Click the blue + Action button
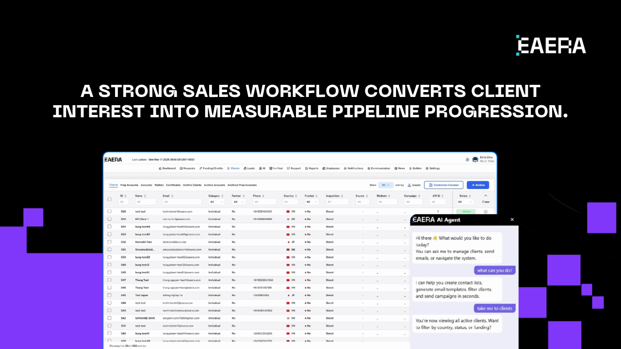Screen dimensions: 621x349 pyautogui.click(x=478, y=185)
